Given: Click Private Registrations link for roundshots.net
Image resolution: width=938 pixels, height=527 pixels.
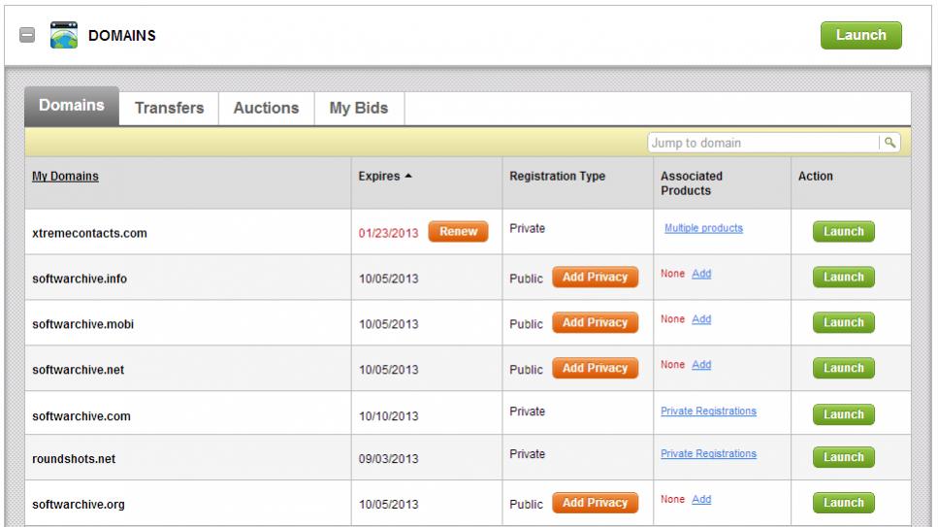Looking at the screenshot, I should coord(708,454).
